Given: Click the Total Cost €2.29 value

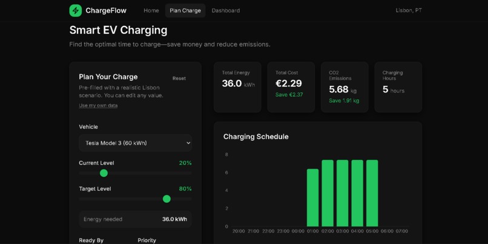Looking at the screenshot, I should click(x=289, y=83).
